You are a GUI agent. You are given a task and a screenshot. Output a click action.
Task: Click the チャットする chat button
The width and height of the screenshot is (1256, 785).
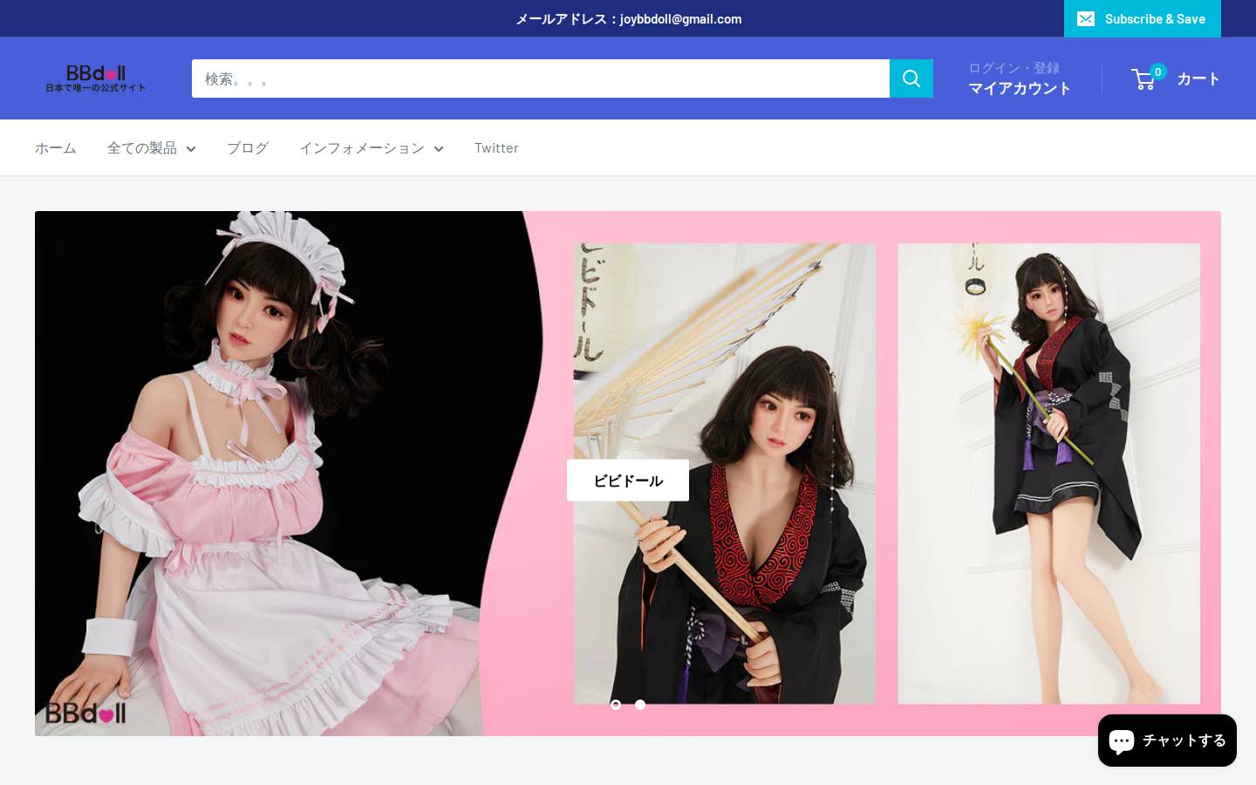(1167, 741)
